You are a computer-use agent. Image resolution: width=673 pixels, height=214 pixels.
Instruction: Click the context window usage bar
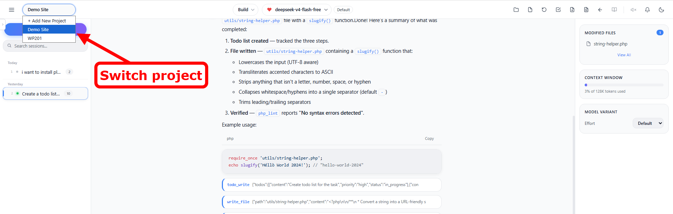[x=624, y=85]
